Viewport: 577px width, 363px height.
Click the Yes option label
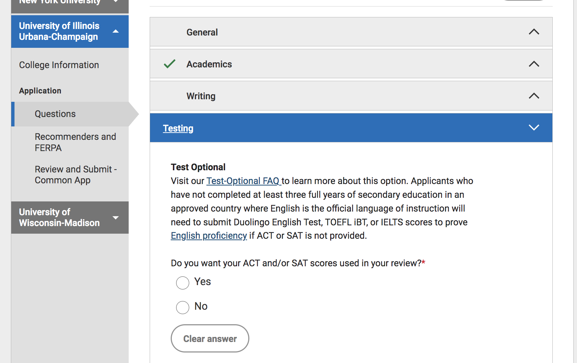click(x=203, y=281)
